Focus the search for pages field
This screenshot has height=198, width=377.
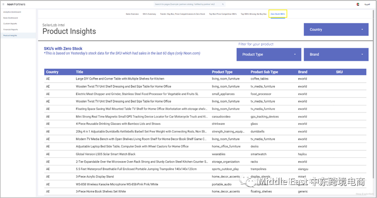click(x=190, y=4)
